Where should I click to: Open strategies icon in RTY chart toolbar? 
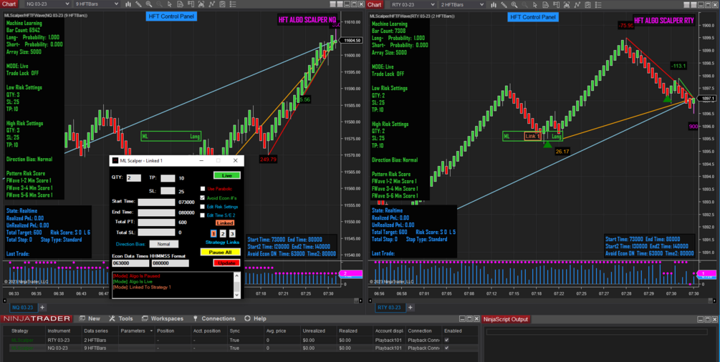[587, 4]
